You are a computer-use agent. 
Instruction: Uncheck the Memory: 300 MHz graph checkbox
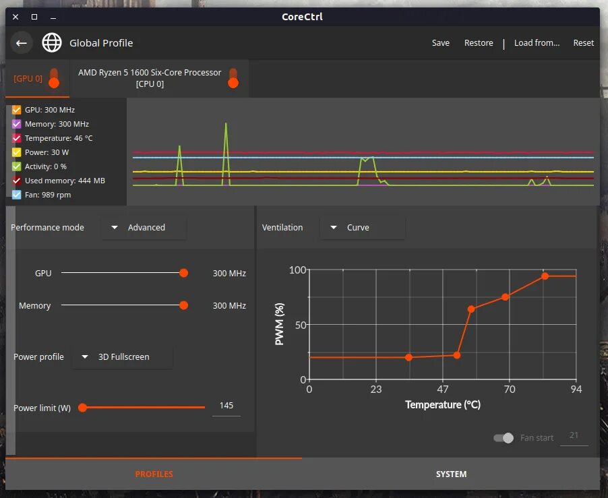[17, 124]
